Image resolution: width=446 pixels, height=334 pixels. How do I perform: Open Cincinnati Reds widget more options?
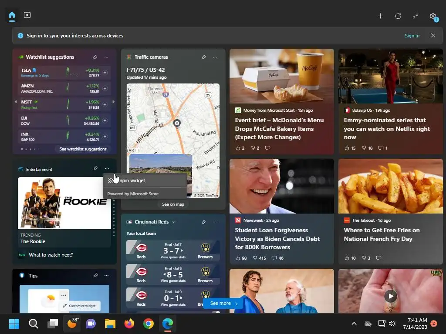(215, 222)
